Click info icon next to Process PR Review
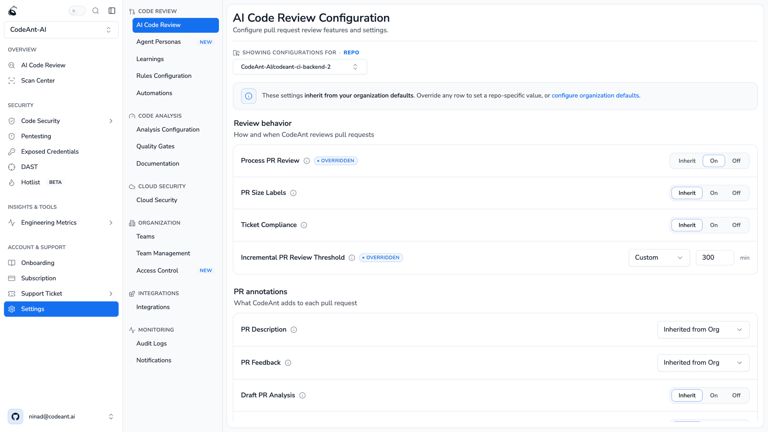 [307, 161]
